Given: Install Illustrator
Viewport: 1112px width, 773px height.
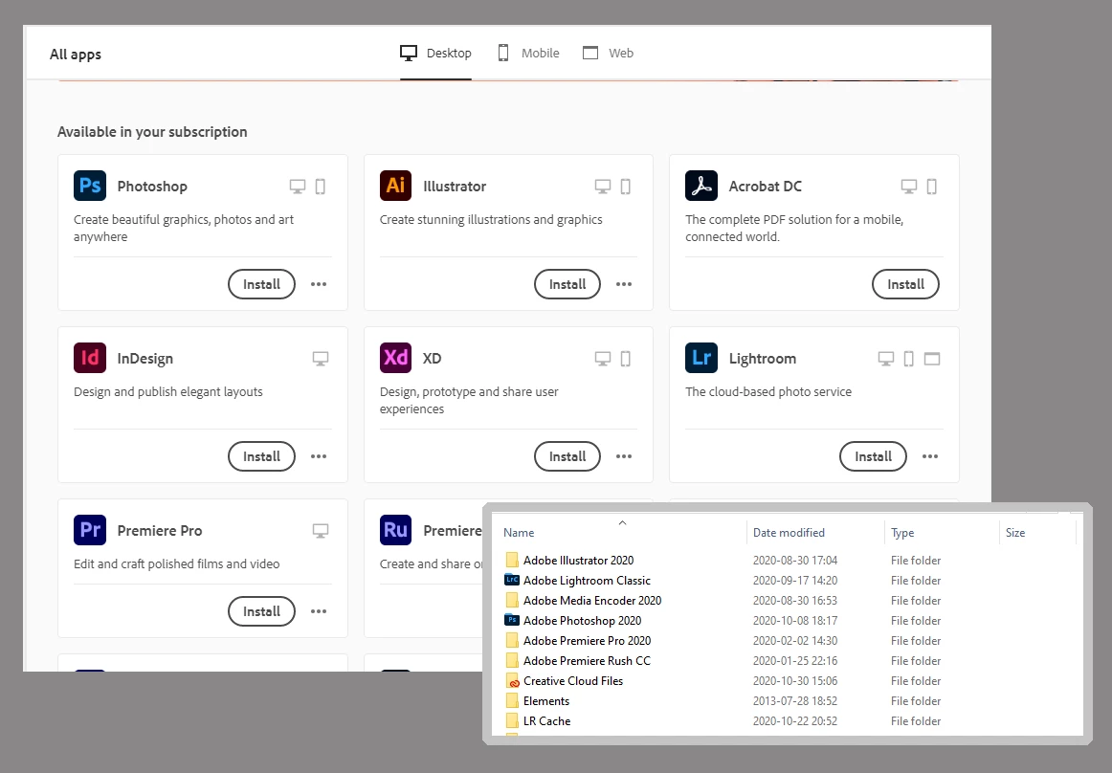Looking at the screenshot, I should [567, 284].
